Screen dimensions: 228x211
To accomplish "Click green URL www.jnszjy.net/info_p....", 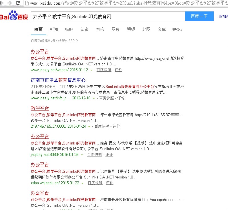I will [51, 98].
